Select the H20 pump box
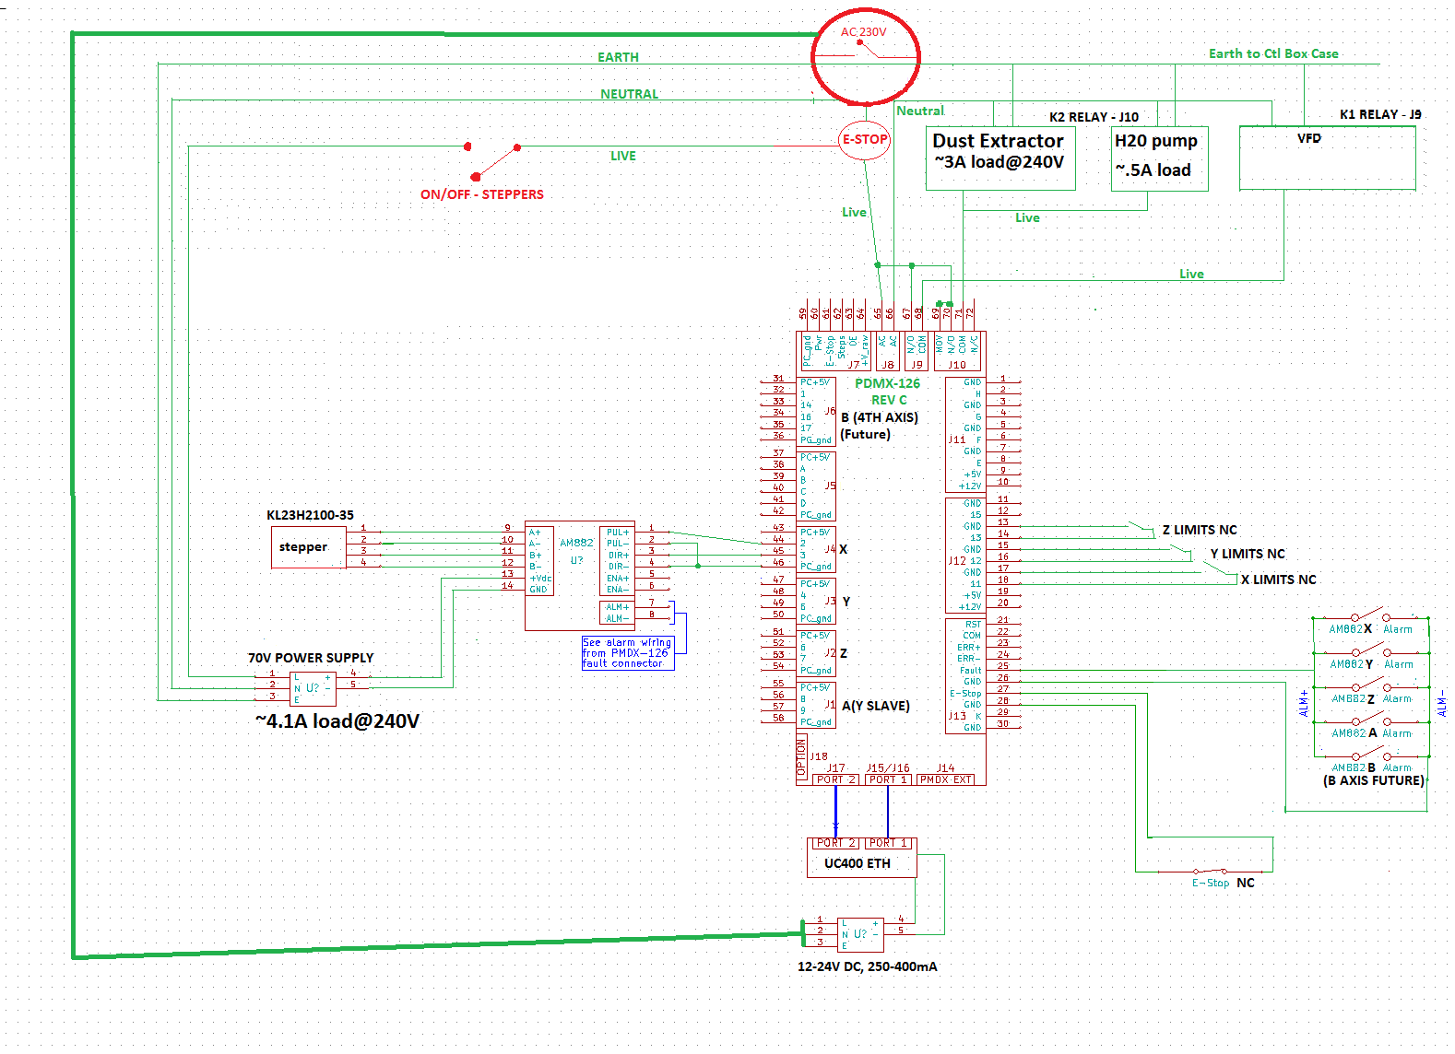The image size is (1455, 1054). [x=1158, y=158]
